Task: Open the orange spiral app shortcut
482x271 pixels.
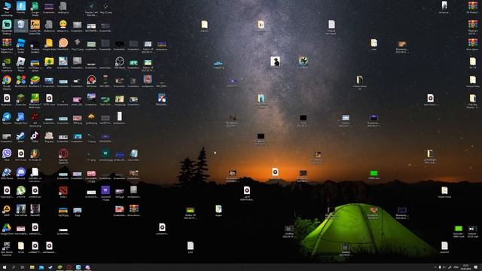Action: tap(63, 43)
